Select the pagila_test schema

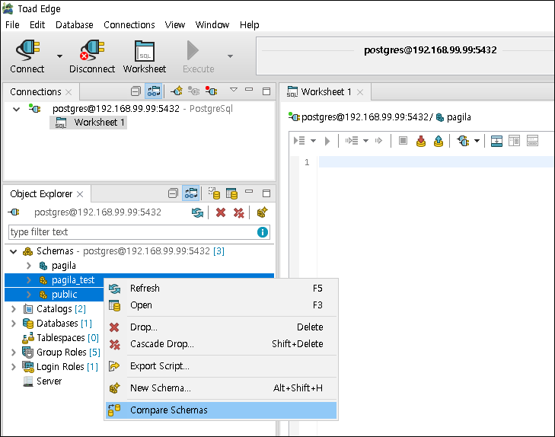click(73, 280)
